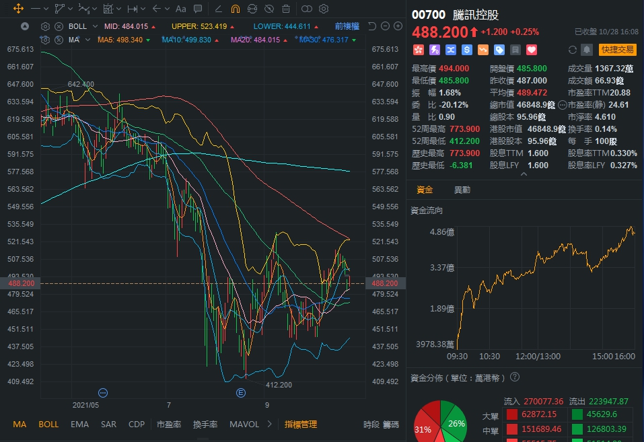Open help icon beside 資金分佈
644x442 pixels.
[515, 377]
